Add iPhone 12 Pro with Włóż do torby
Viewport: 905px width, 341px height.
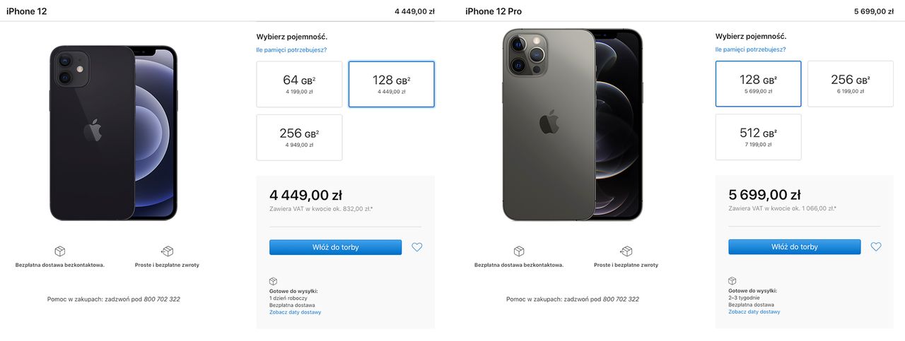point(795,247)
